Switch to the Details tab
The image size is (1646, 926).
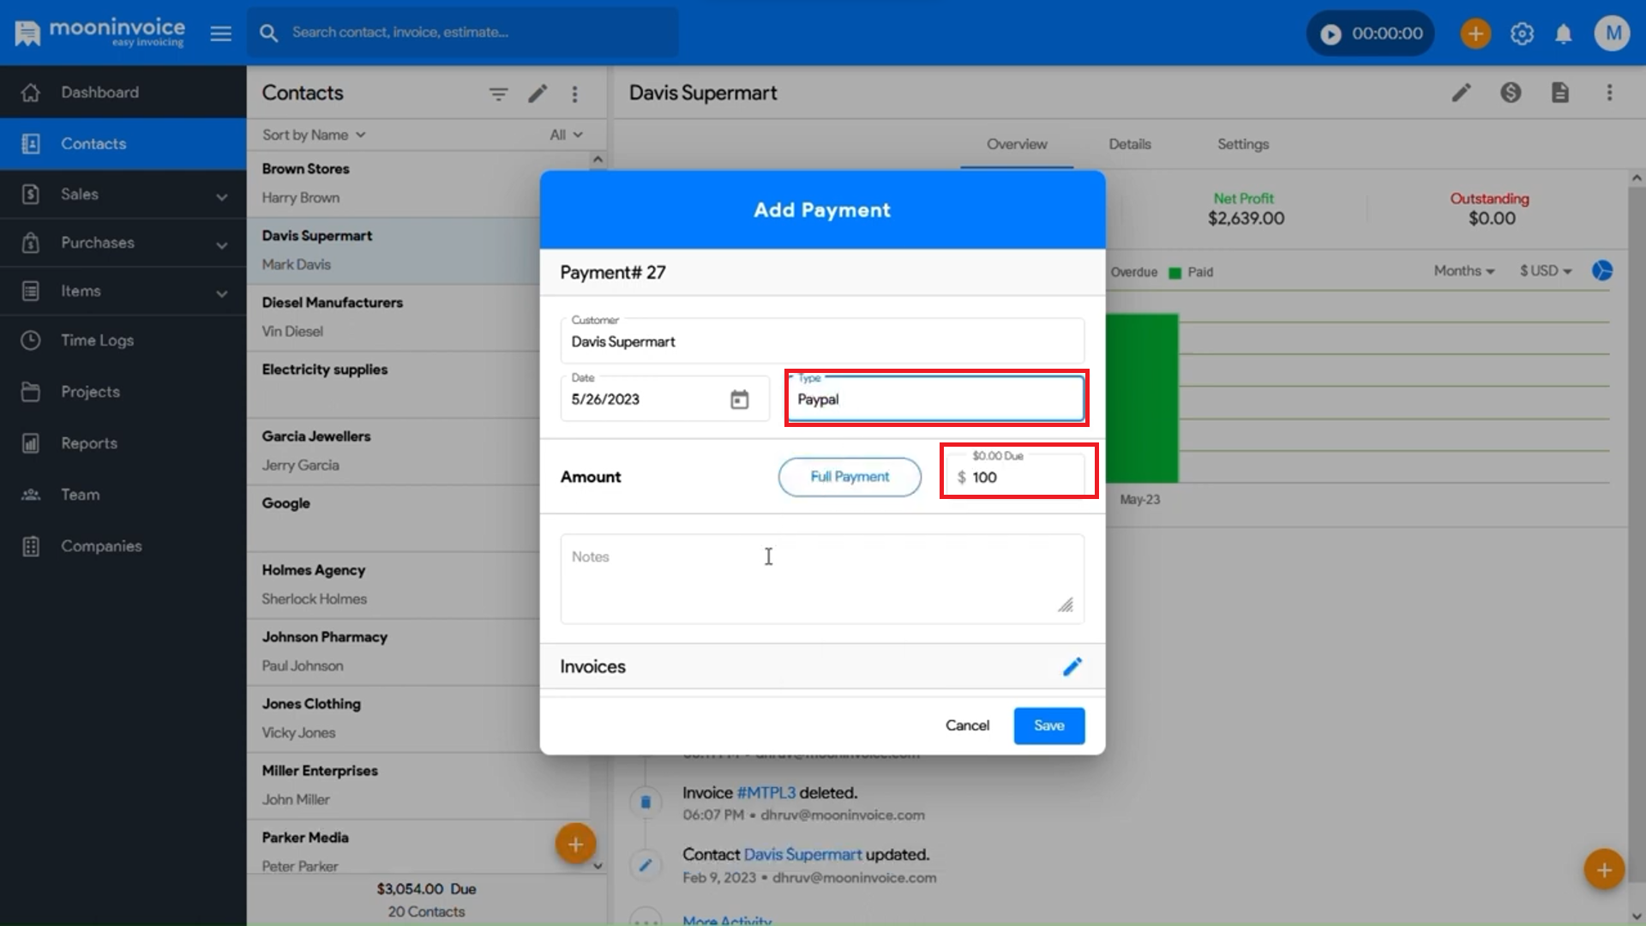1129,144
